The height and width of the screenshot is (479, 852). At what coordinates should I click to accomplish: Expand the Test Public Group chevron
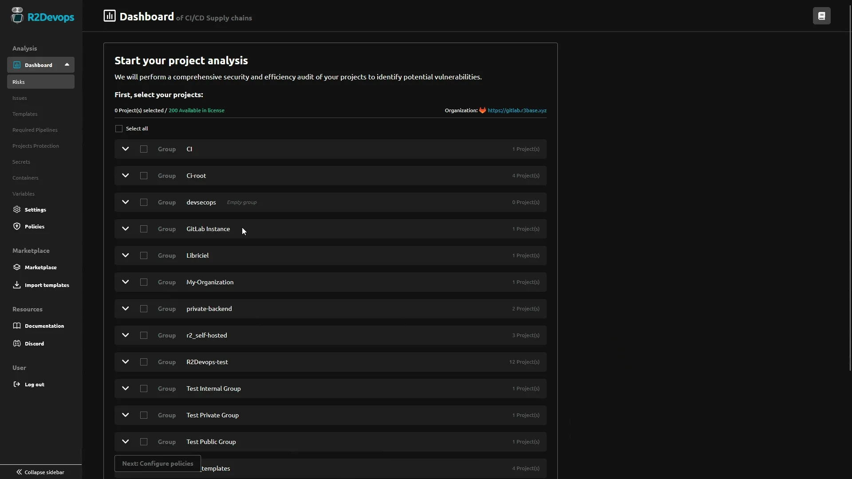coord(126,442)
